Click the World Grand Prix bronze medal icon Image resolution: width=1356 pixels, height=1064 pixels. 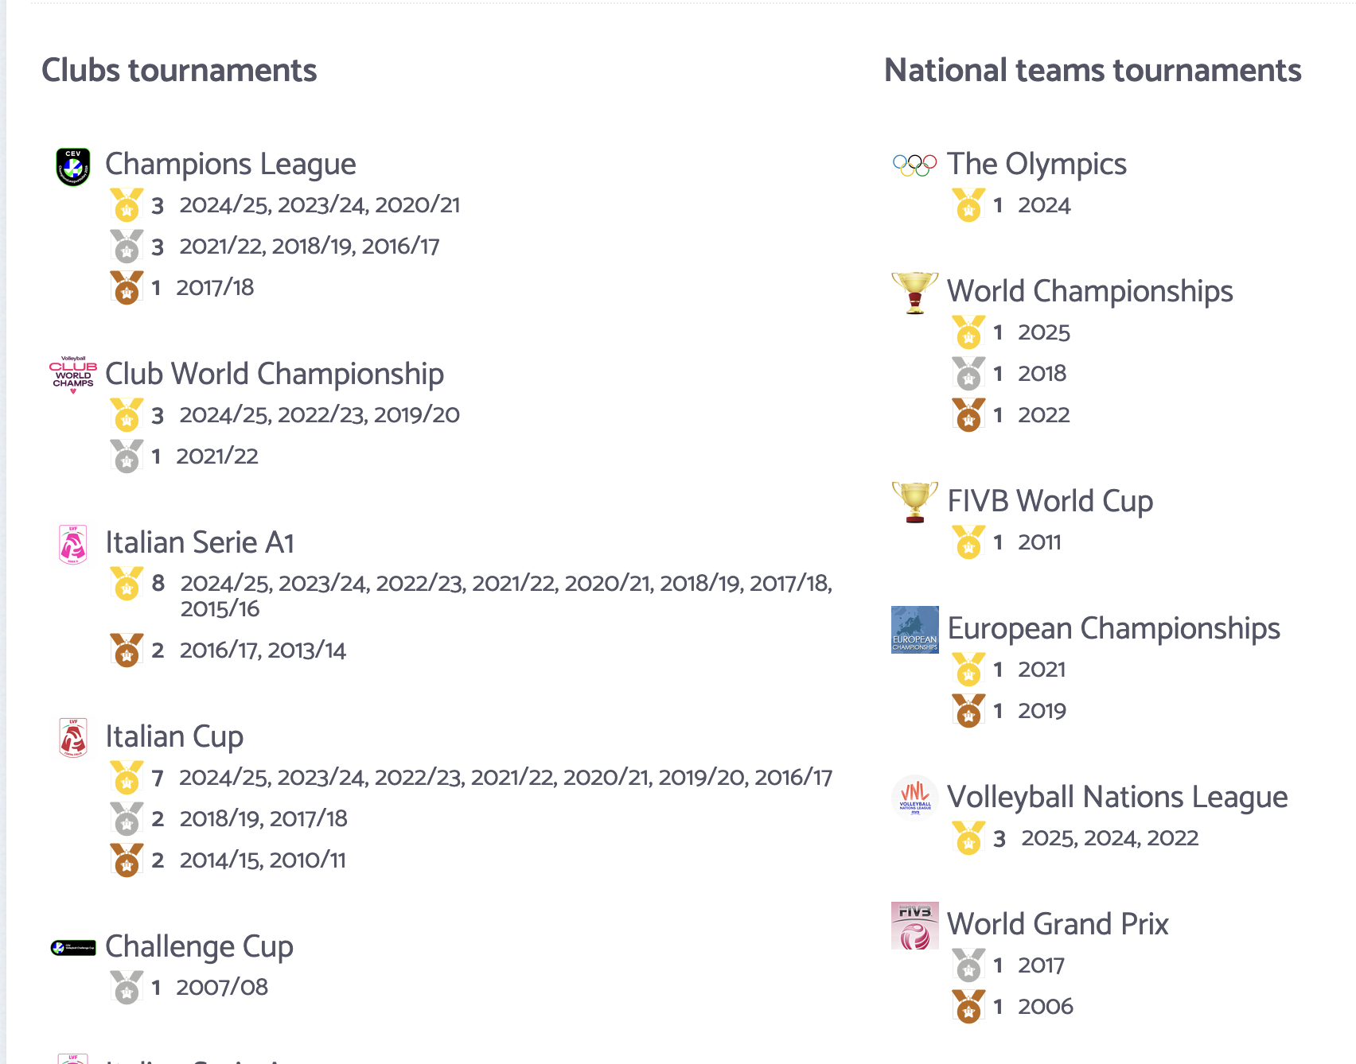click(968, 1007)
